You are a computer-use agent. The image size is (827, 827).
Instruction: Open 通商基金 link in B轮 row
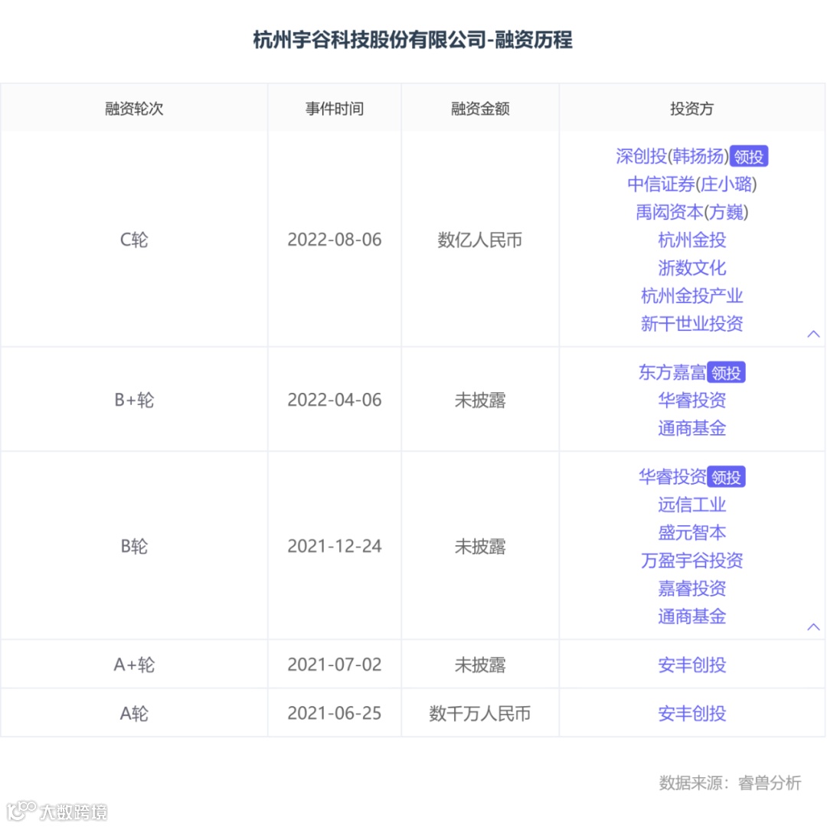692,616
